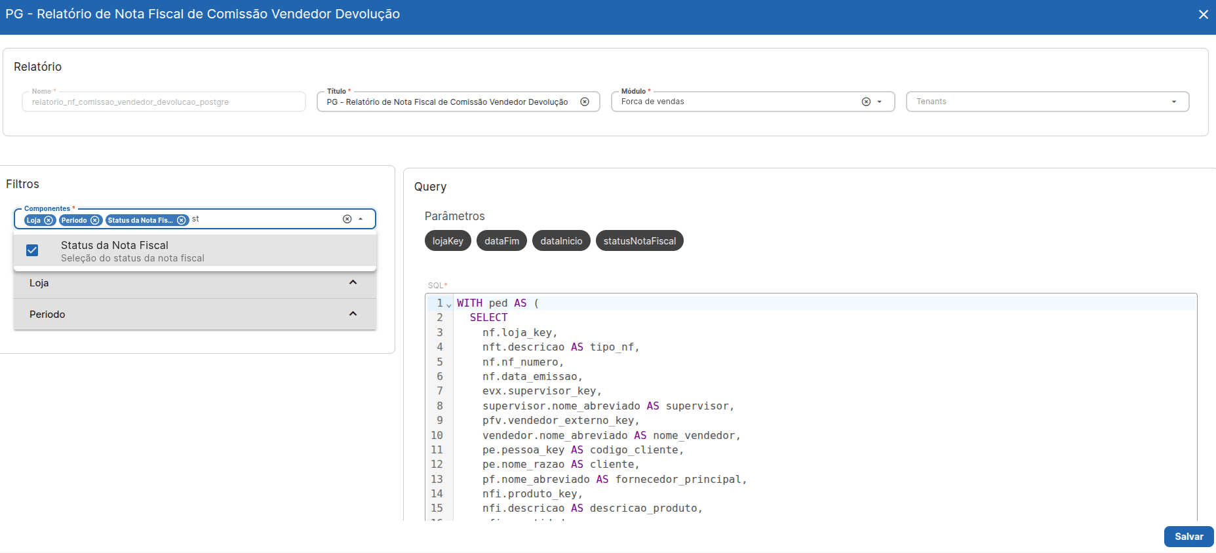Focus the Nome input field
The image size is (1216, 553).
164,102
